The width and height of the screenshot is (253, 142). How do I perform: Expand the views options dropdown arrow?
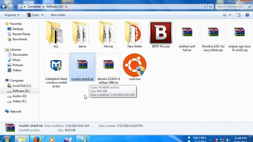[230, 15]
